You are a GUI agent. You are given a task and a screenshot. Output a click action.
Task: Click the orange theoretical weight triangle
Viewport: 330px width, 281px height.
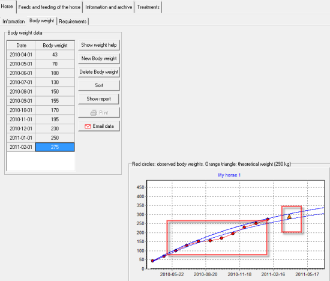(289, 217)
